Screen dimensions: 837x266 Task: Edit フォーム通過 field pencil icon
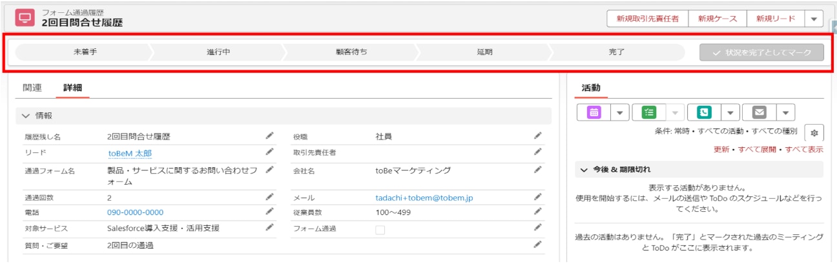[537, 227]
